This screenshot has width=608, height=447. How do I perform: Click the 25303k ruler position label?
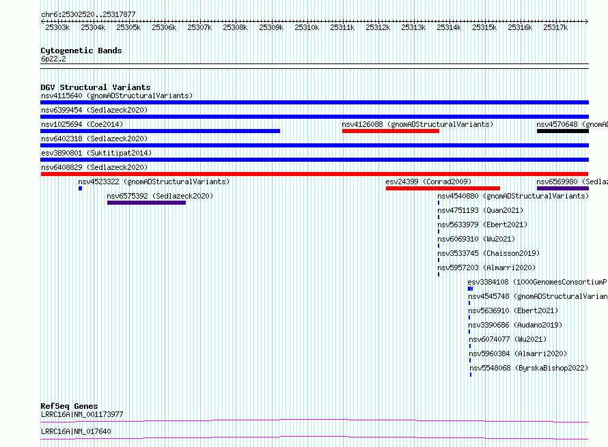(x=57, y=27)
